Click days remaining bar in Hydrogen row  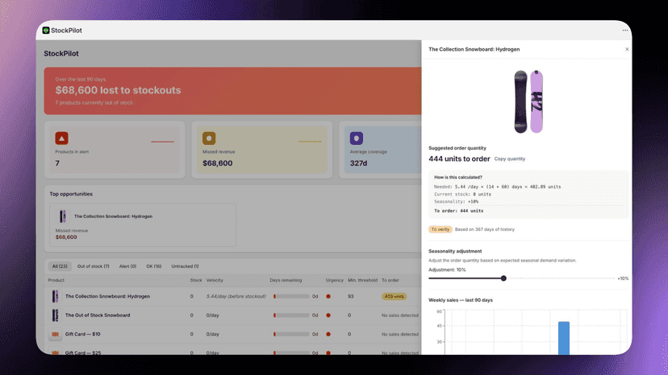pos(291,296)
